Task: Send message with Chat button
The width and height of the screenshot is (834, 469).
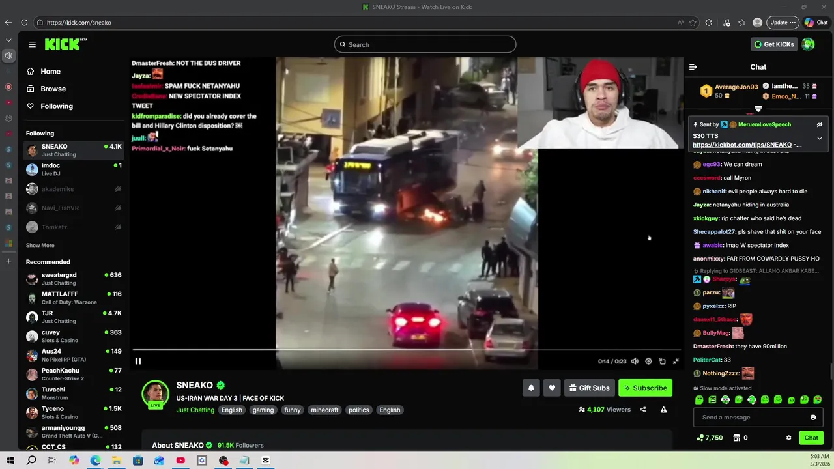Action: (811, 438)
